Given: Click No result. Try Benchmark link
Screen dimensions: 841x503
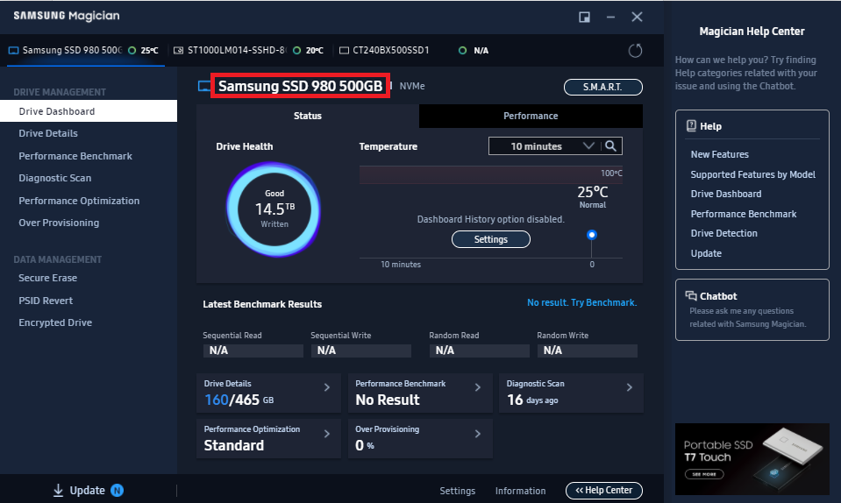Looking at the screenshot, I should coord(582,302).
